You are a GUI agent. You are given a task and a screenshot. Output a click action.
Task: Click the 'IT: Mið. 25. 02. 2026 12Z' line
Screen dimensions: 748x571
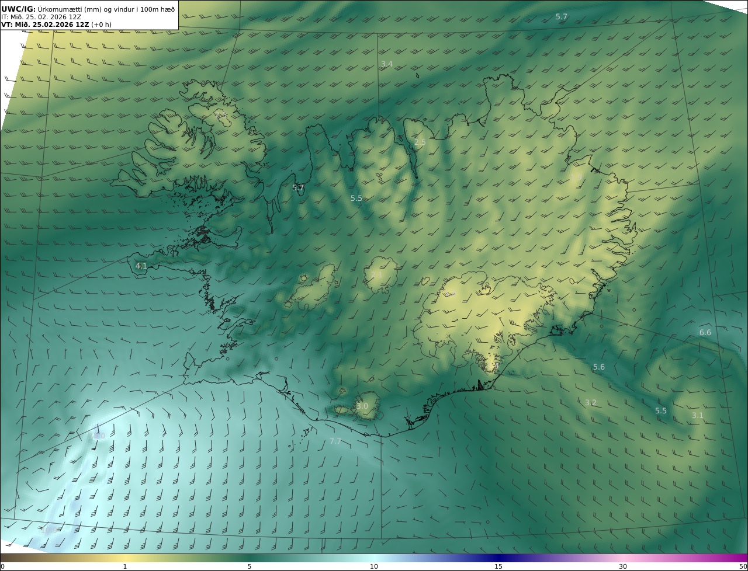tap(41, 17)
